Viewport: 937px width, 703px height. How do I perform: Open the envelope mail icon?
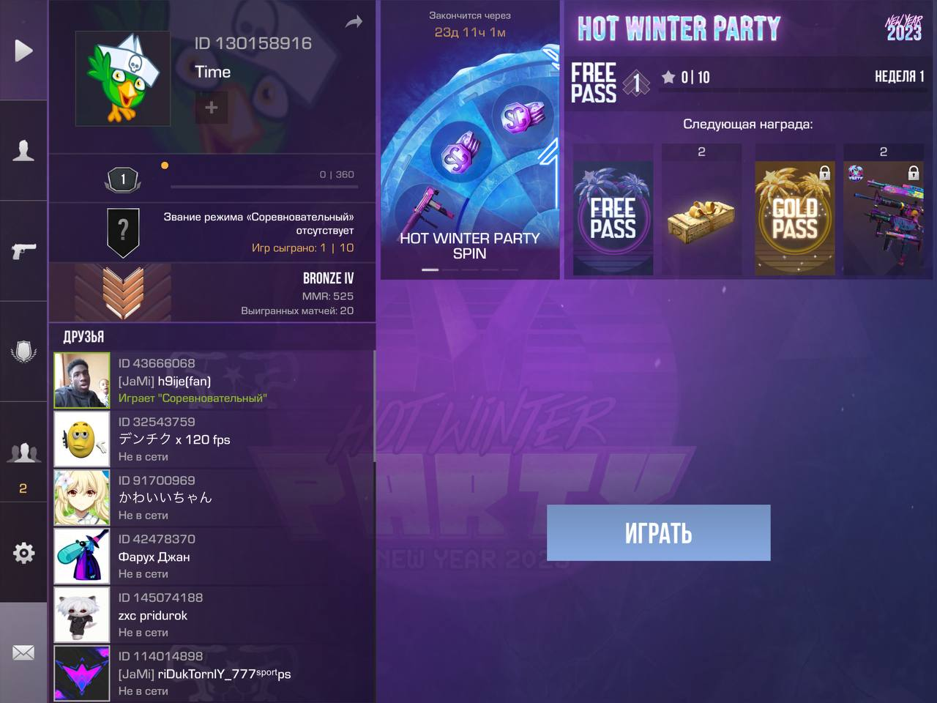23,652
